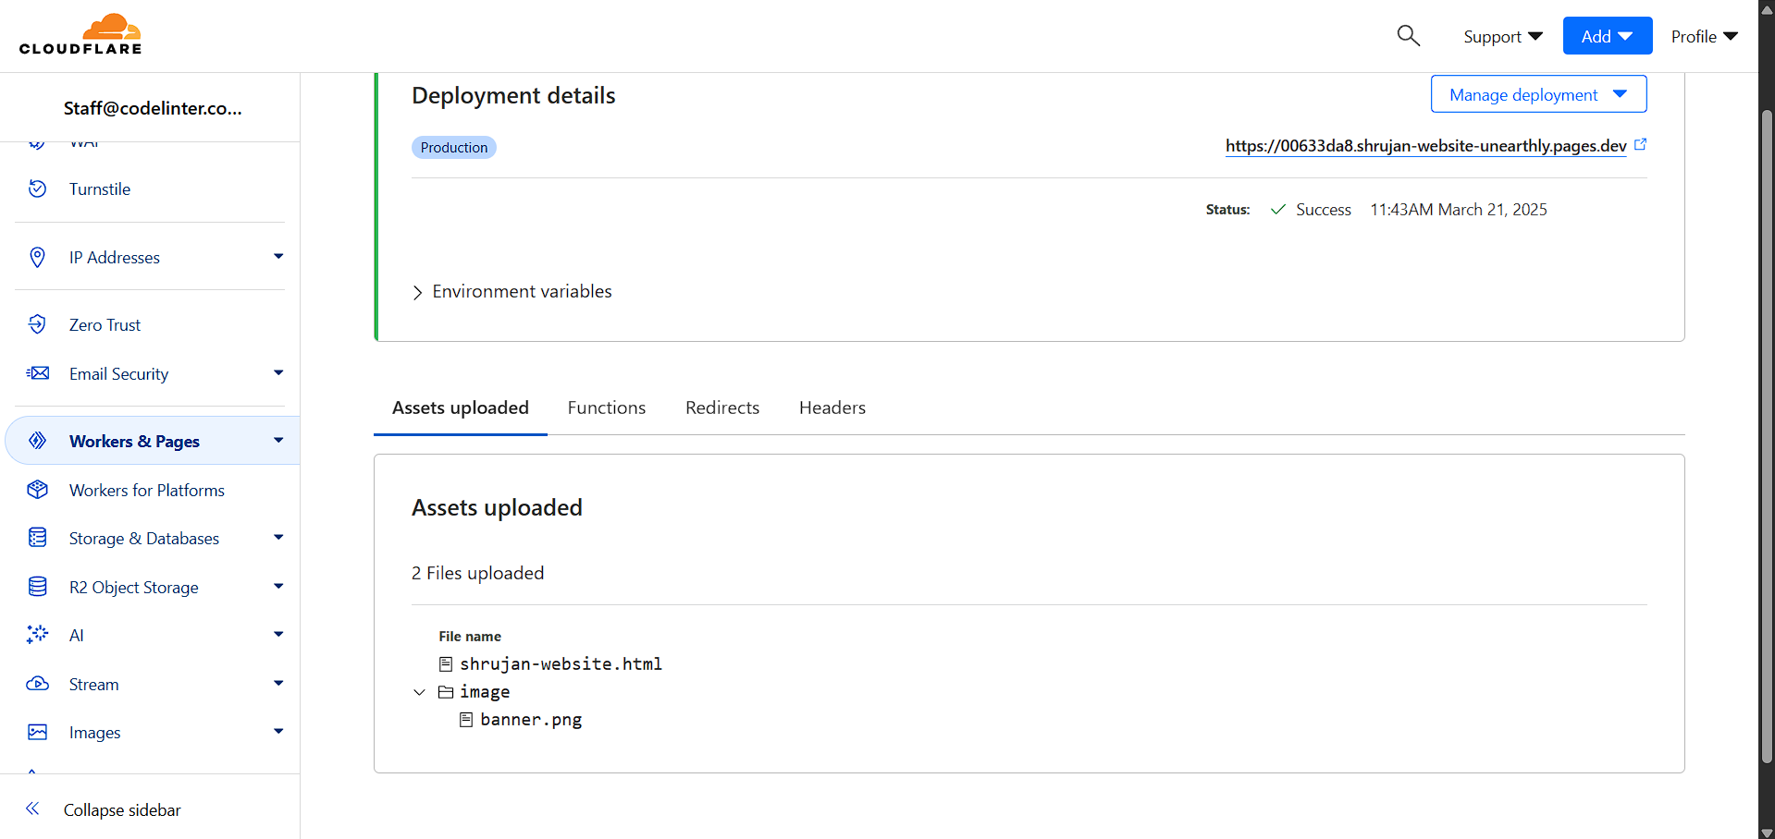This screenshot has width=1775, height=839.
Task: Click the Zero Trust shield icon
Action: 37,324
